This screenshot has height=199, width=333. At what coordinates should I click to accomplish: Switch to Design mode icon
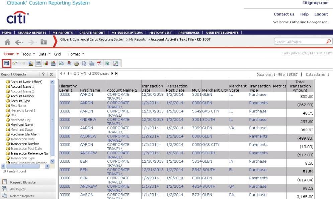[x=31, y=63]
